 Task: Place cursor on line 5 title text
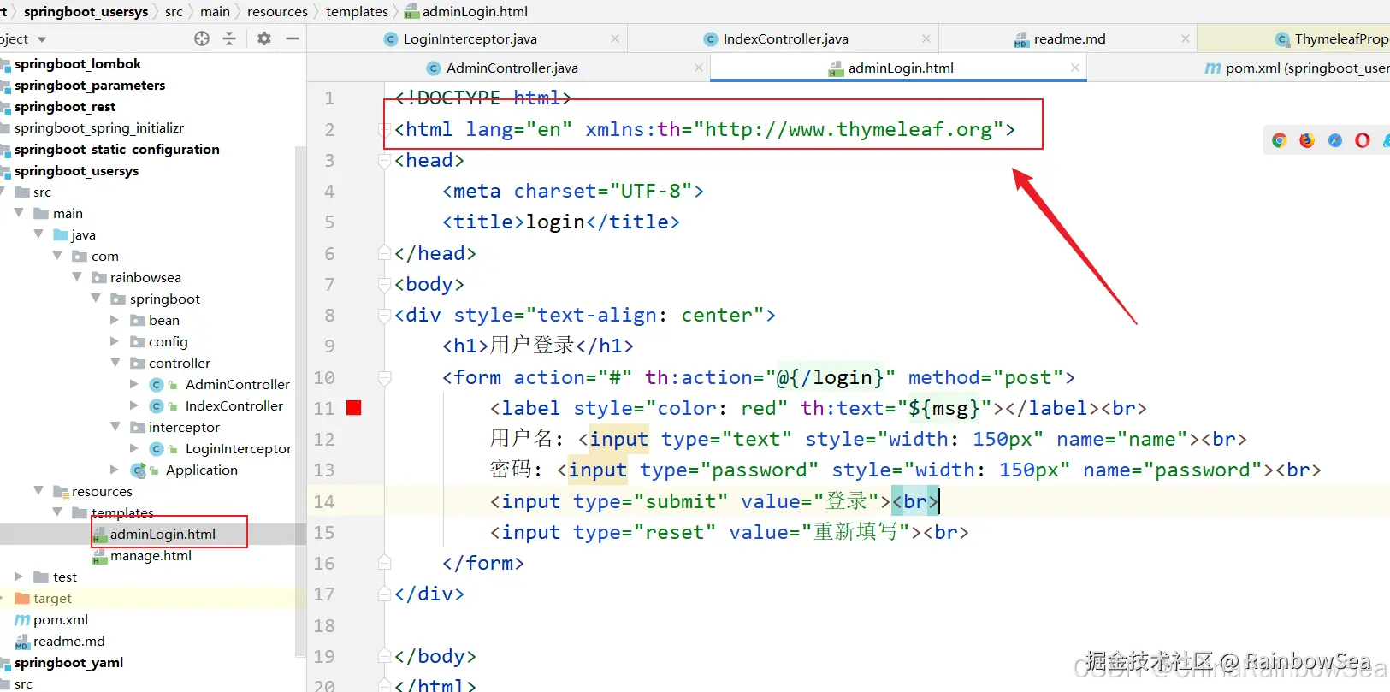point(555,222)
